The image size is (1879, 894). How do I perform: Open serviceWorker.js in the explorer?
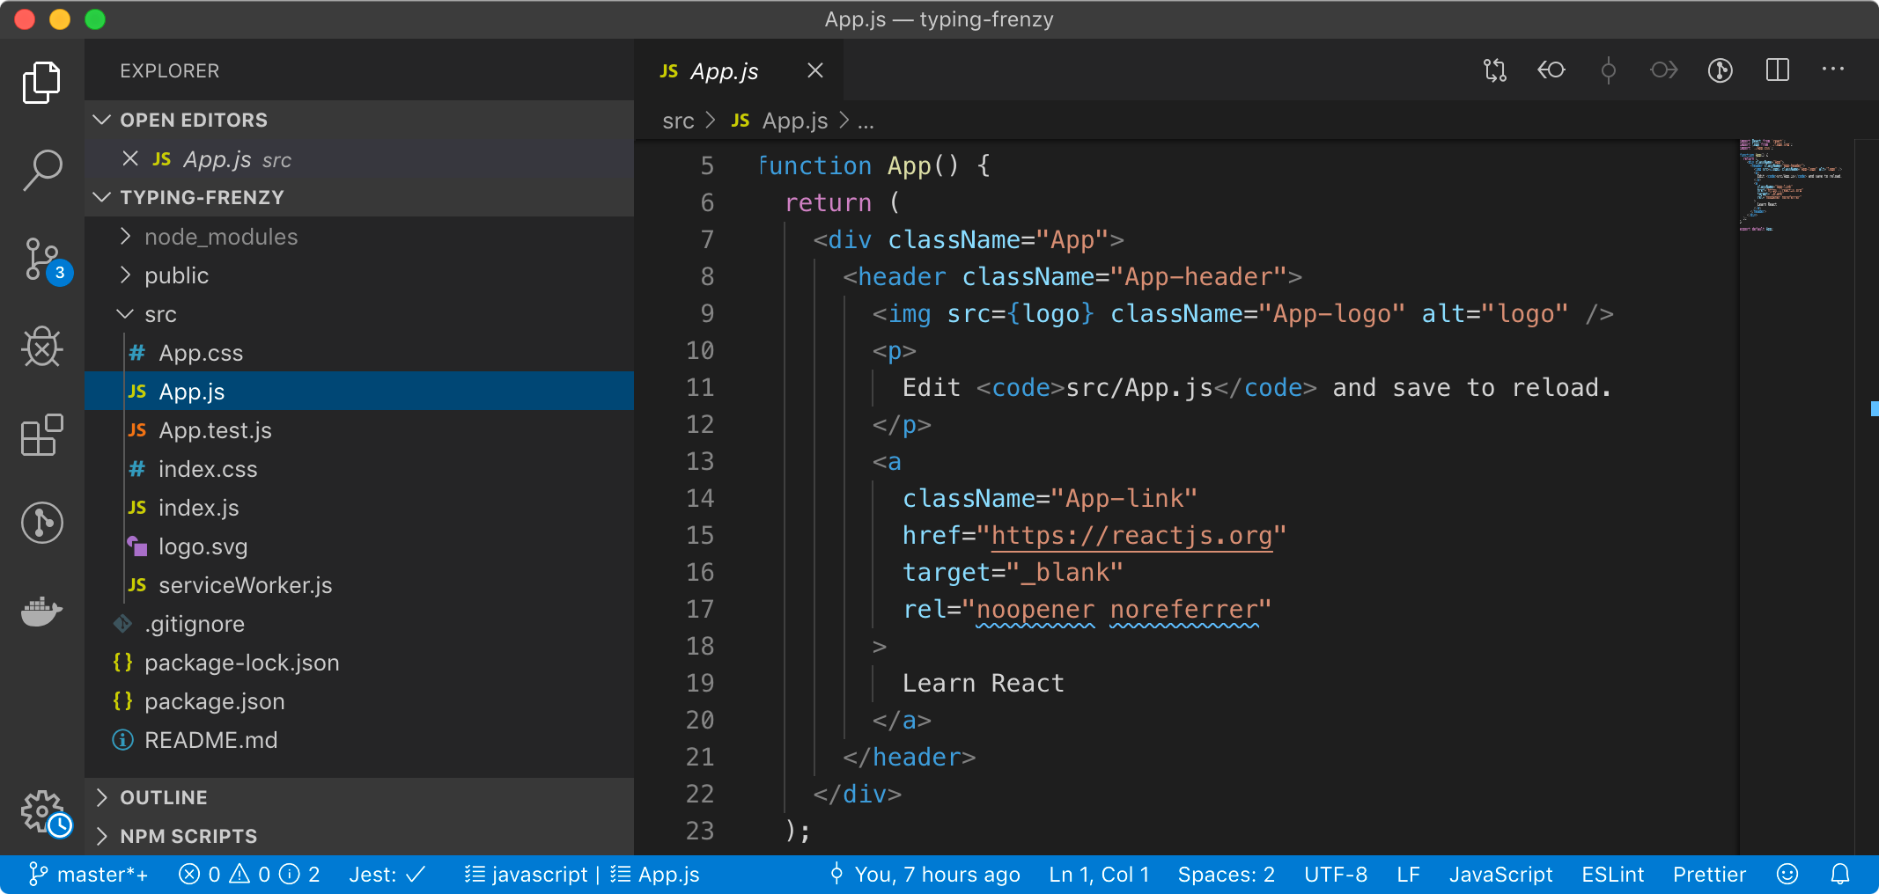pyautogui.click(x=359, y=584)
